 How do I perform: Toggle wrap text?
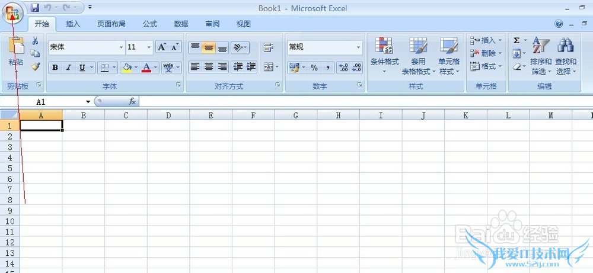click(x=269, y=47)
